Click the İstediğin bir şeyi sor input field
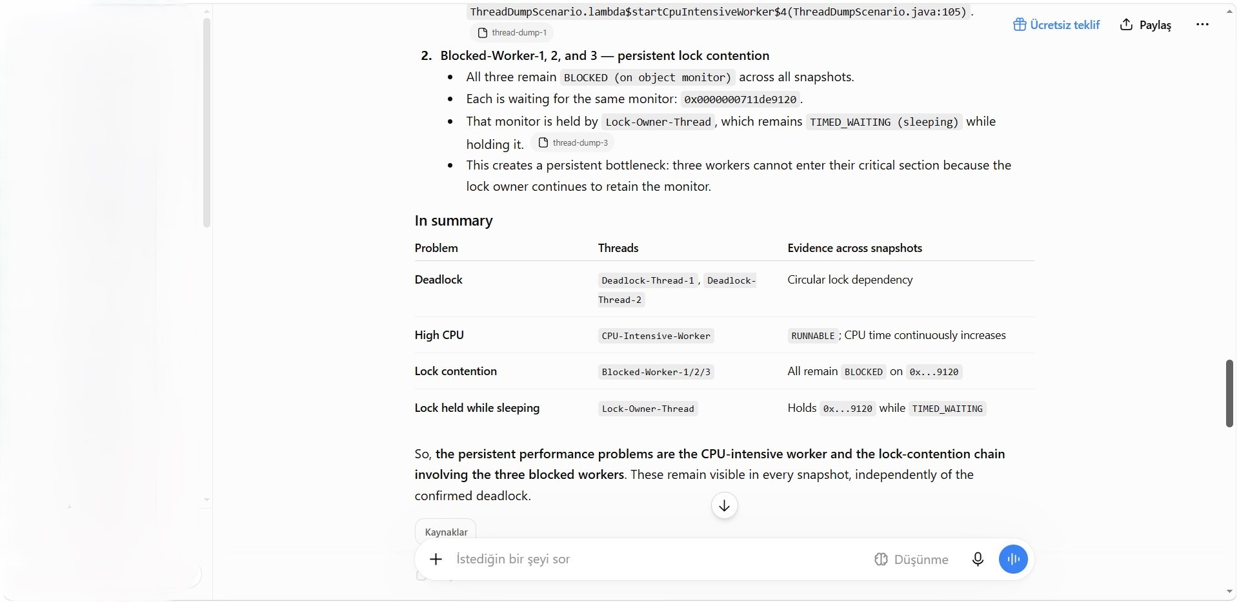Screen dimensions: 1239x602 click(658, 559)
